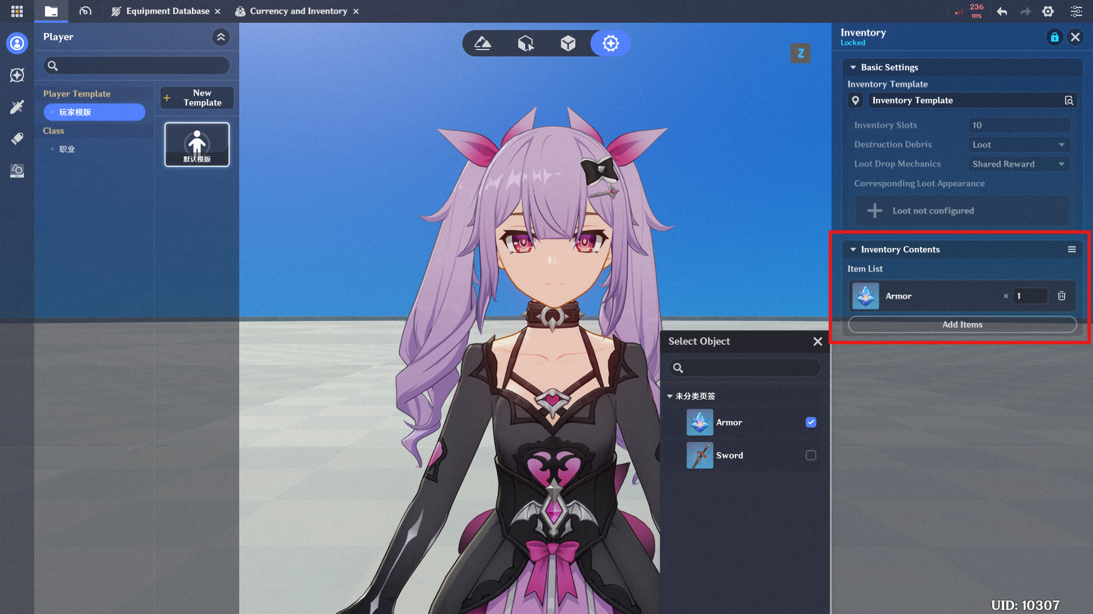
Task: Collapse the 未分类页签 group
Action: click(x=670, y=396)
